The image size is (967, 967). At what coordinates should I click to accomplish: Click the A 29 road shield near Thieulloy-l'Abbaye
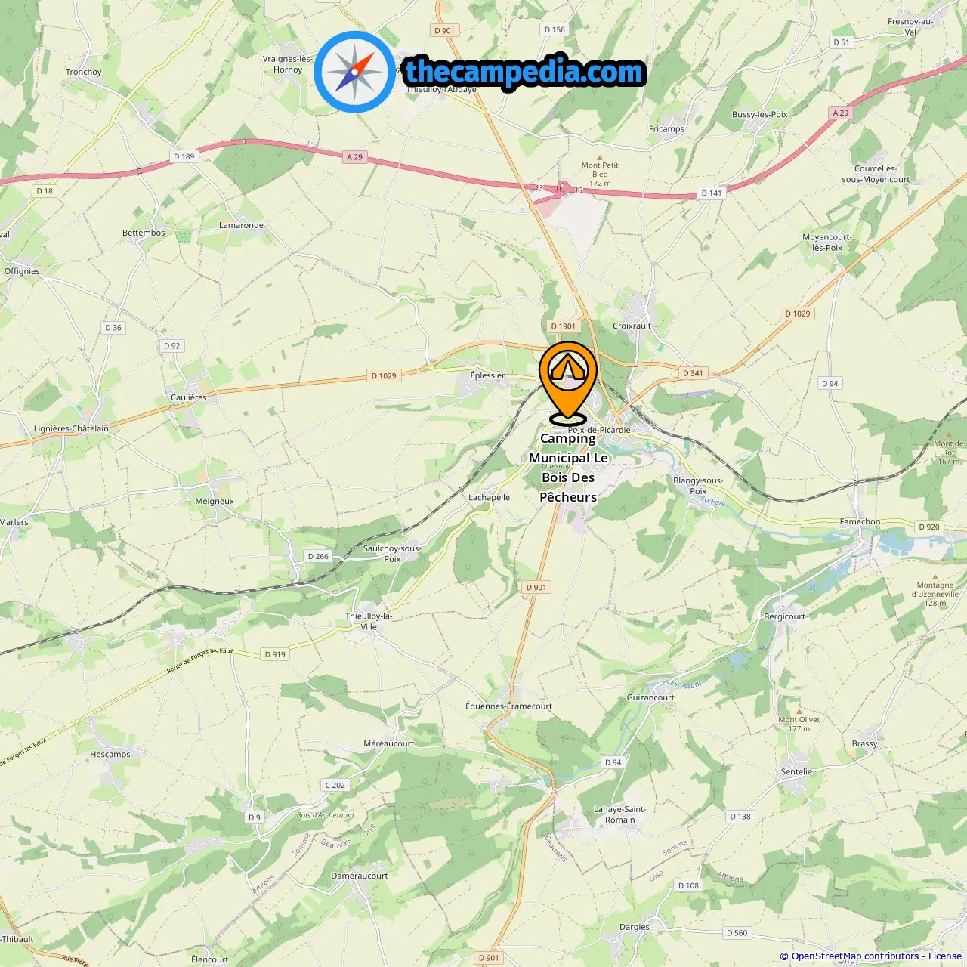pyautogui.click(x=355, y=157)
